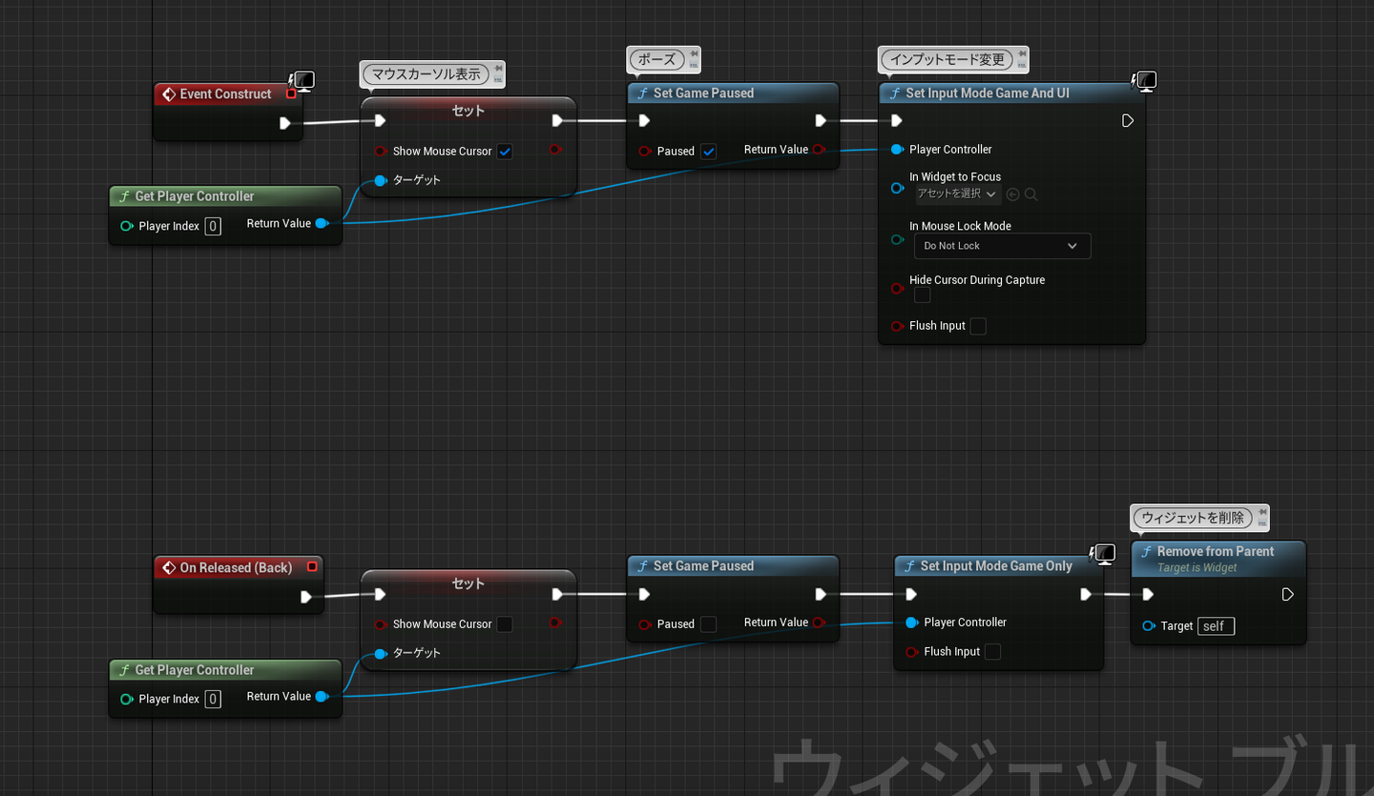
Task: Click the Paused input pin of the Set Game Paused node under ポーズ
Action: (645, 151)
